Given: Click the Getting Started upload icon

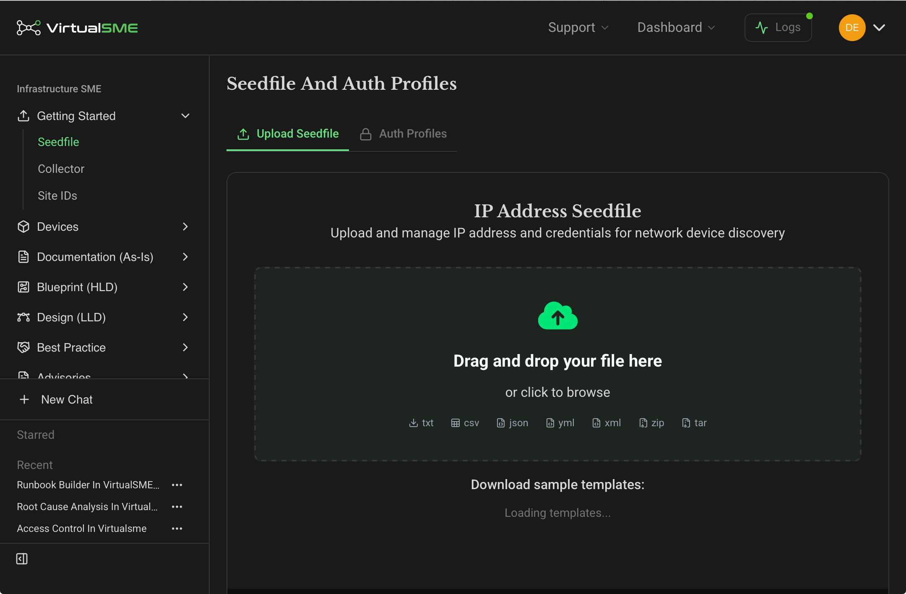Looking at the screenshot, I should point(23,116).
